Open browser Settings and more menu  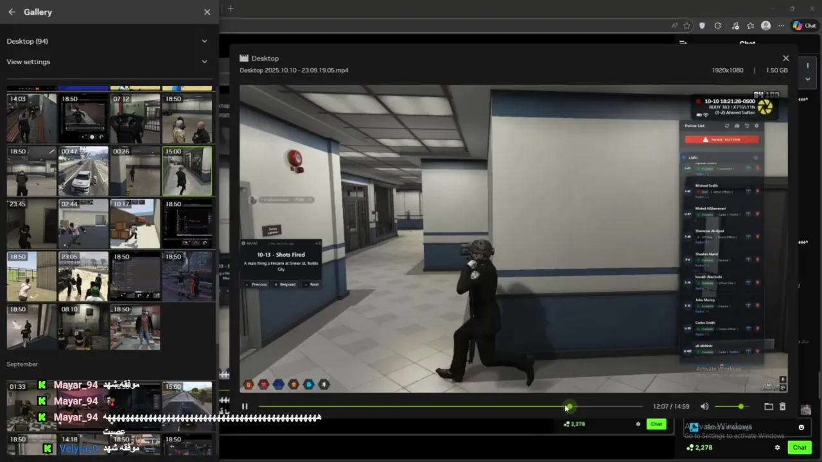781,26
